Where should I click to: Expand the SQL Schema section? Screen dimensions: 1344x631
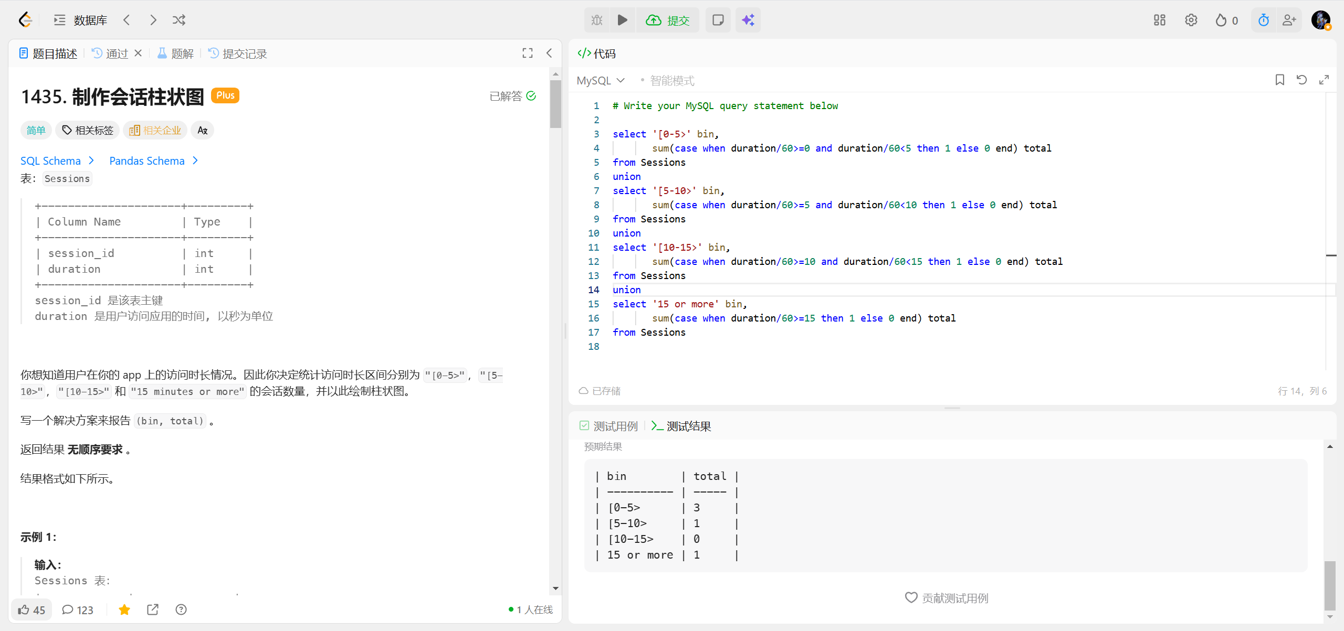(57, 161)
